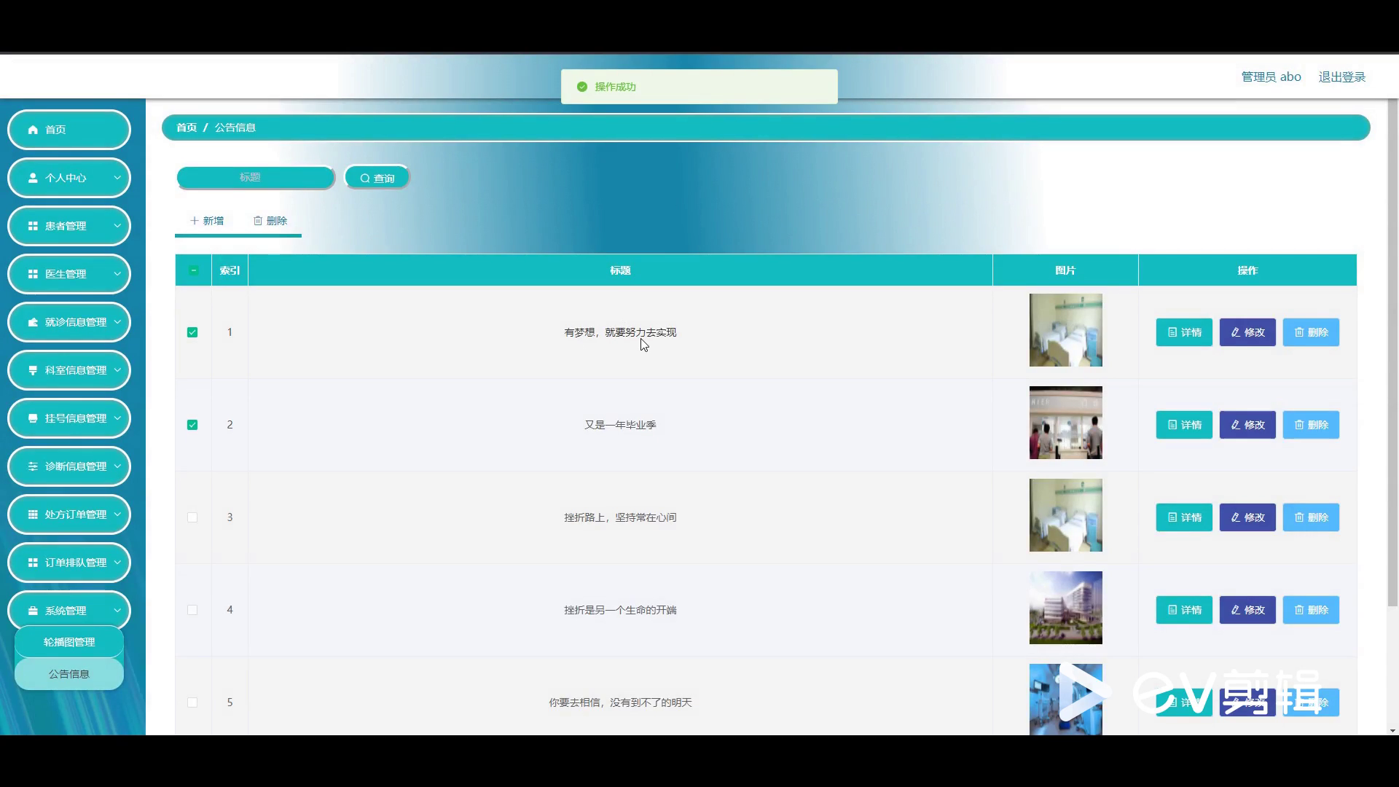Expand the 科室信息管理 chevron
1399x787 pixels.
pyautogui.click(x=117, y=370)
